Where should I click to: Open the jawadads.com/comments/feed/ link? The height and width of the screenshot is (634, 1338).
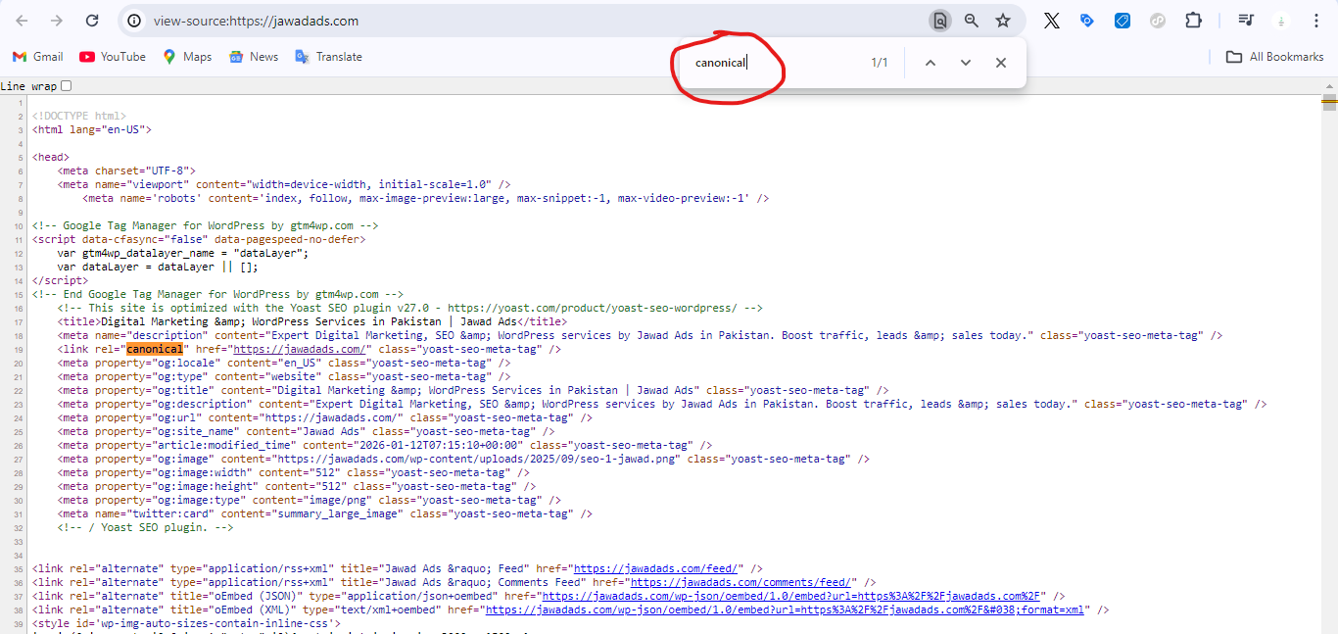pyautogui.click(x=740, y=582)
